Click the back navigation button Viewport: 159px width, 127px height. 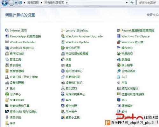point(5,3)
